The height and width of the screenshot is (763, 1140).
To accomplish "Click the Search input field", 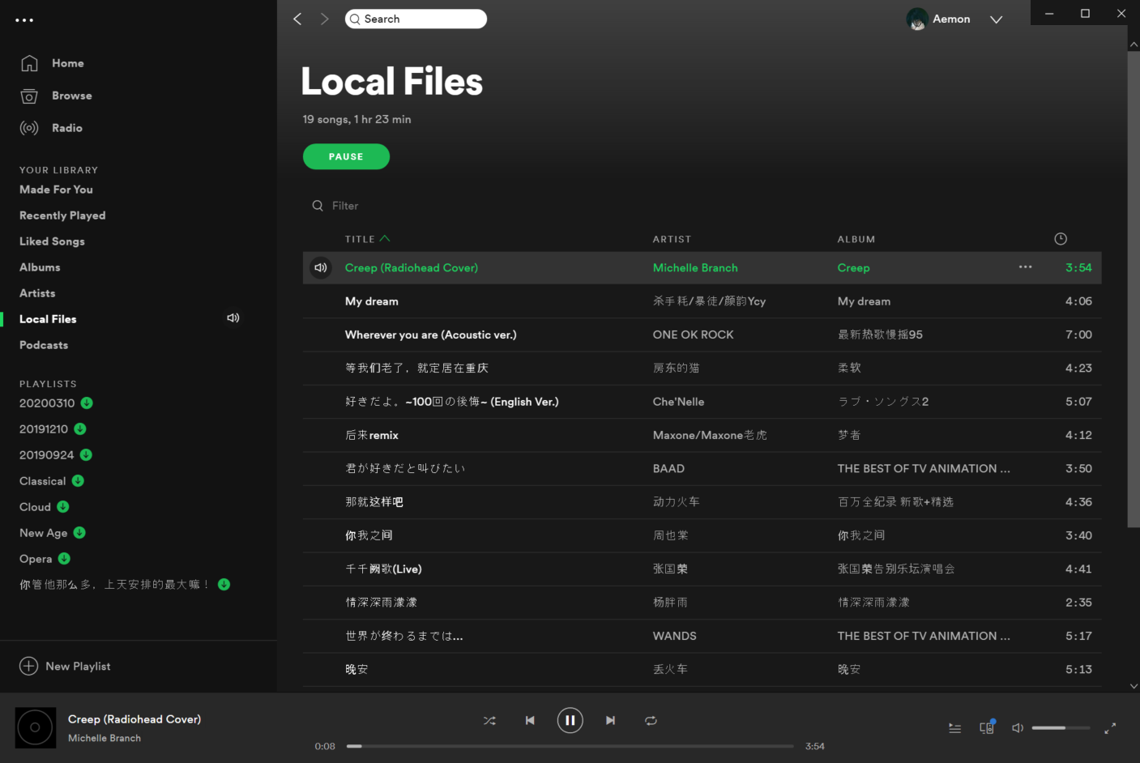I will 416,19.
